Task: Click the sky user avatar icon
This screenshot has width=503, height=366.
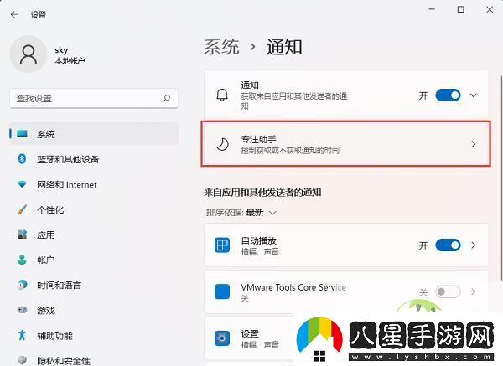Action: click(29, 54)
